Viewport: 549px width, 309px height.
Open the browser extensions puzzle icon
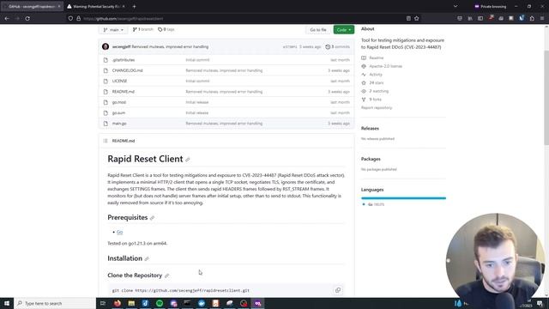point(532,18)
